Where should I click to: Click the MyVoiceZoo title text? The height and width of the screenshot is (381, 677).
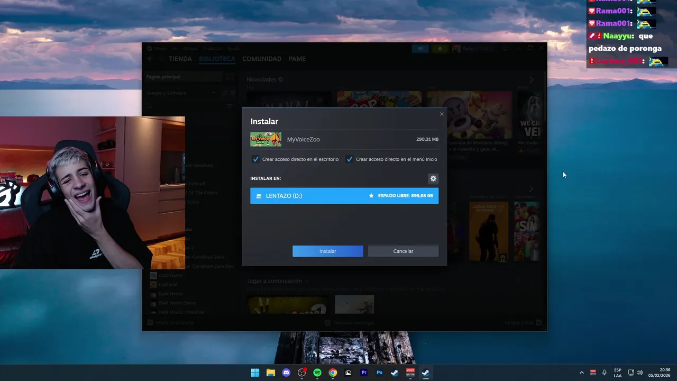pos(303,139)
